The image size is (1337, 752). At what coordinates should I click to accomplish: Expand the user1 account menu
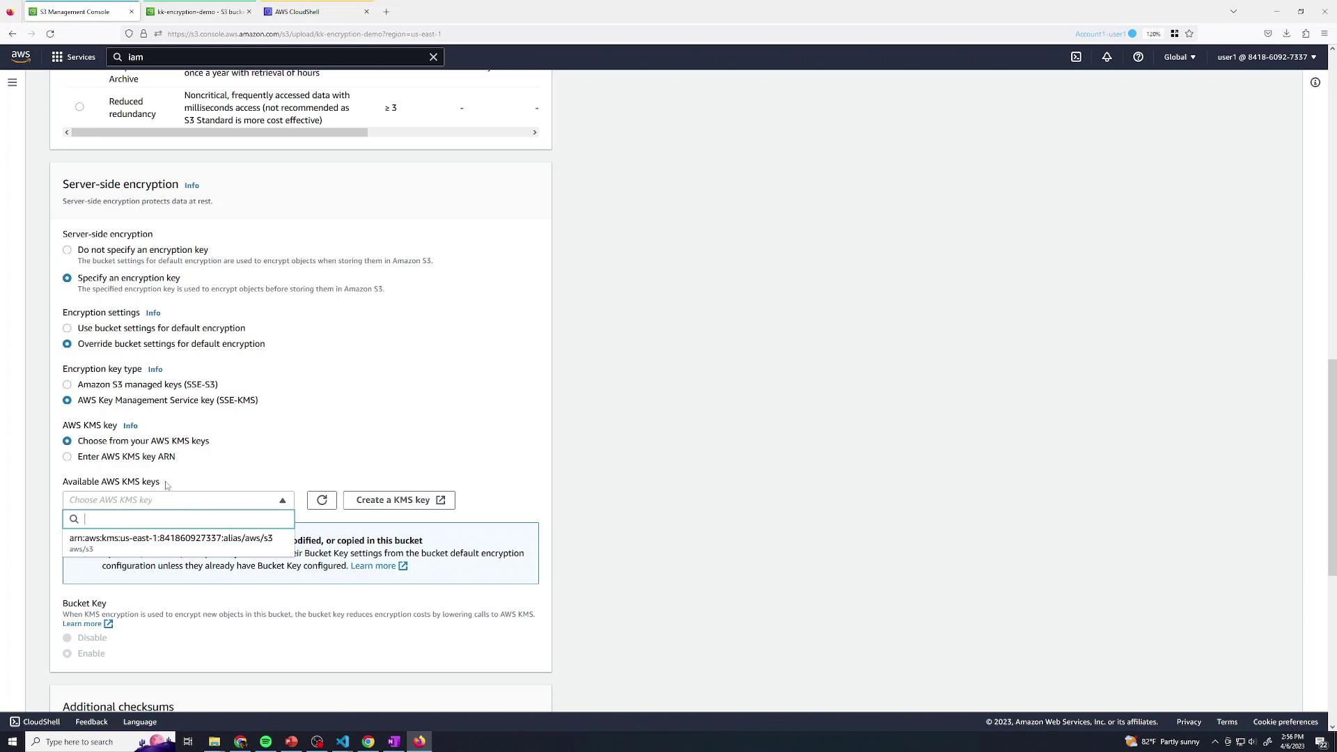(1266, 57)
